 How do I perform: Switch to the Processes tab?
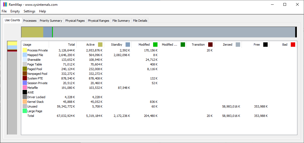pyautogui.click(x=30, y=21)
